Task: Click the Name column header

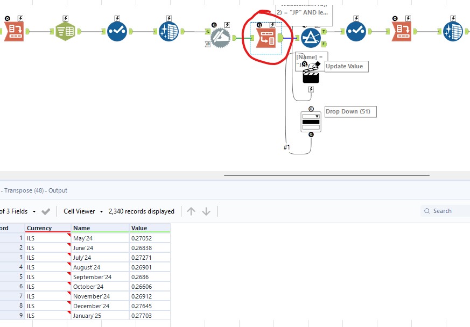Action: coord(100,228)
